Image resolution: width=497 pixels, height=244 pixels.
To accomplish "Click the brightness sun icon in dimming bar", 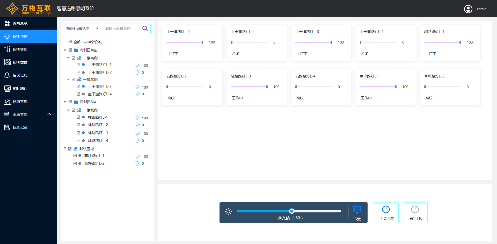I will coord(228,211).
